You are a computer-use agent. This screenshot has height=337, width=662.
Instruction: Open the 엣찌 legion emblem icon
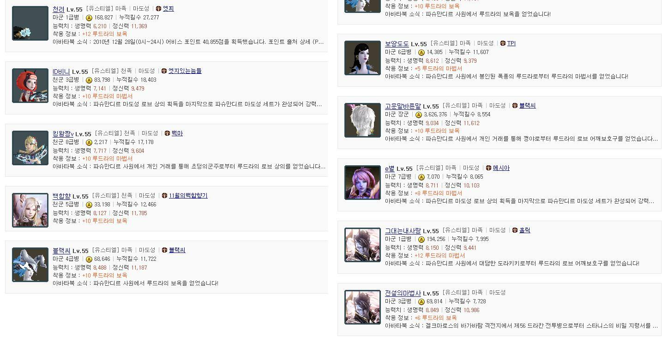pyautogui.click(x=158, y=9)
